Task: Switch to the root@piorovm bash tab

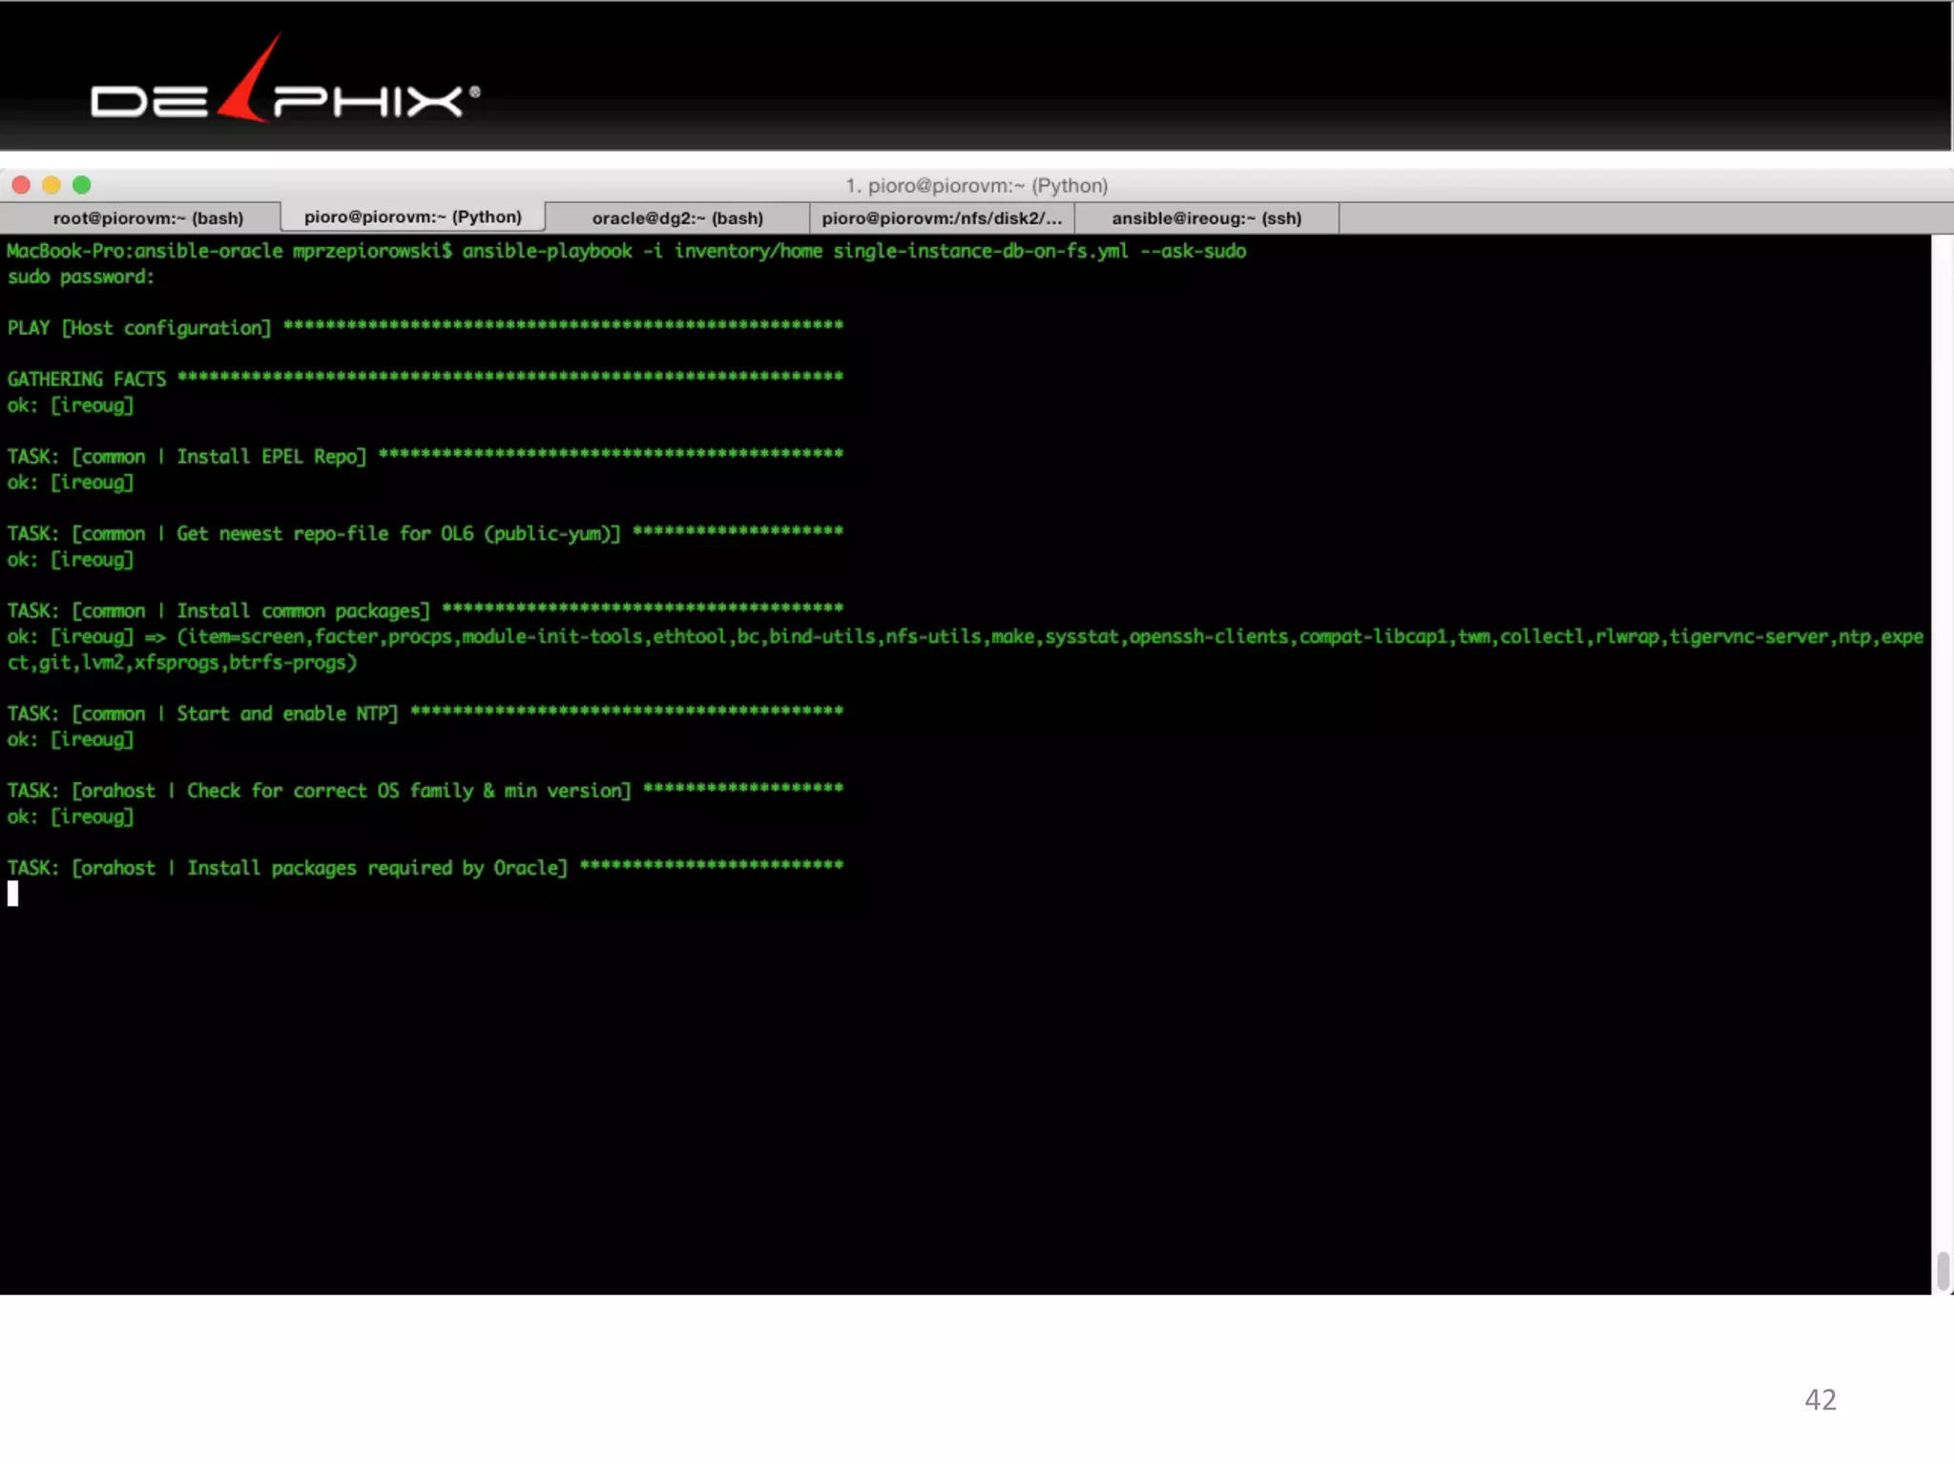Action: 148,218
